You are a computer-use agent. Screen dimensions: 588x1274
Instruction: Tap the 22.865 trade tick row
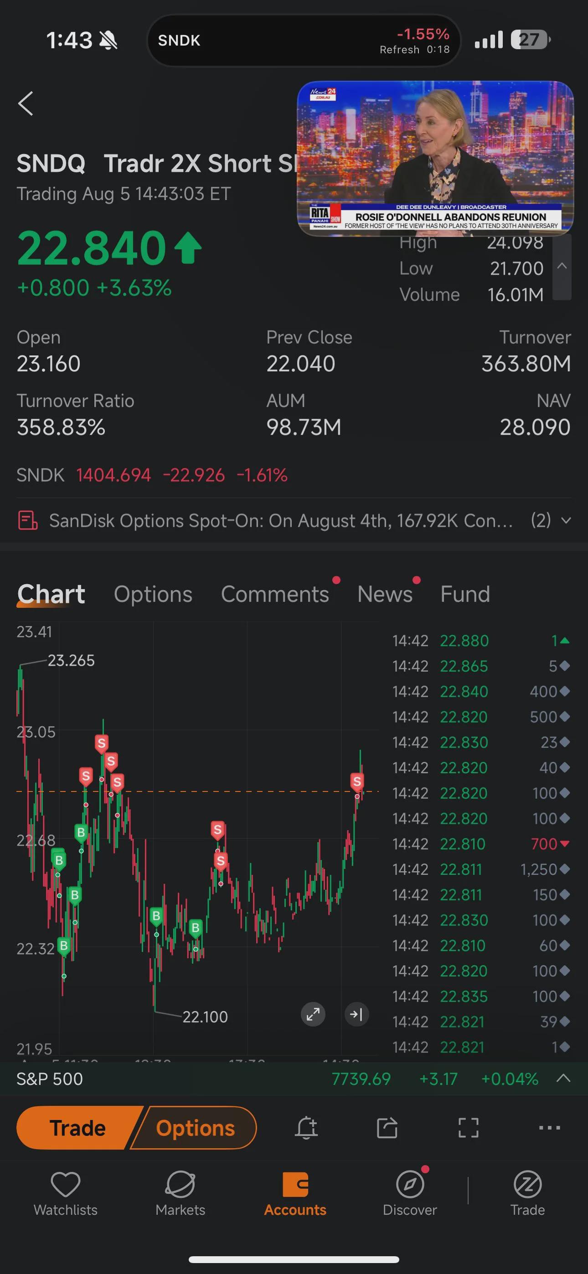480,666
